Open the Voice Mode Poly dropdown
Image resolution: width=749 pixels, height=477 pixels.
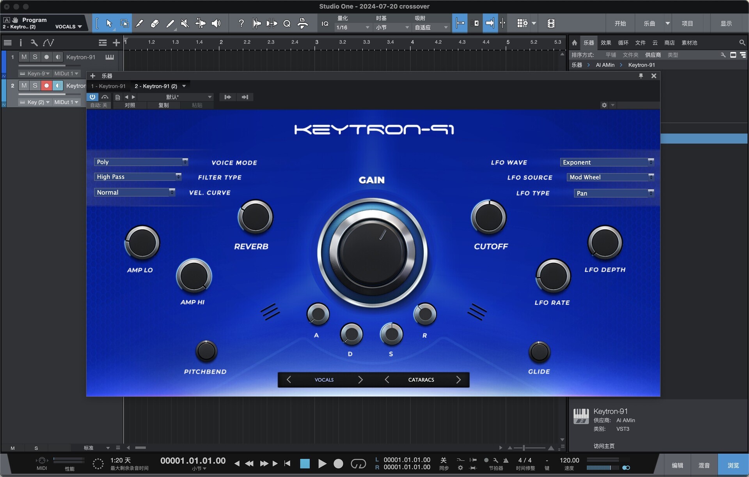point(141,162)
